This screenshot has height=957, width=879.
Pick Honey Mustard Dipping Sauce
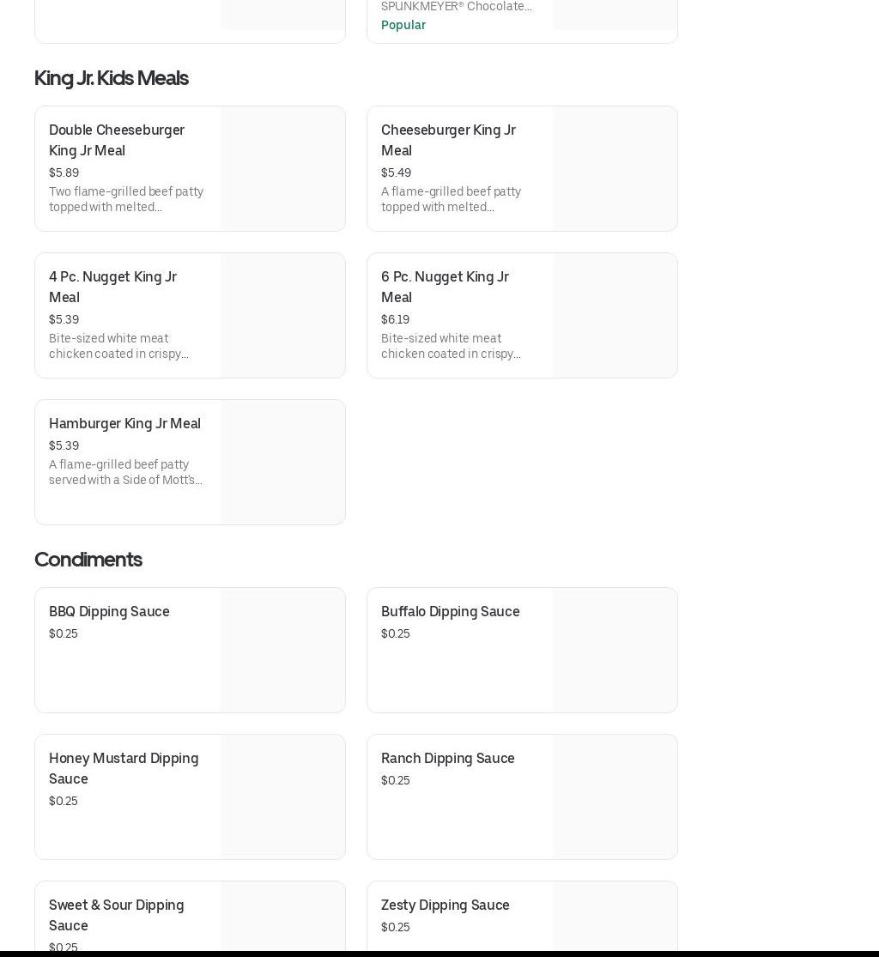click(124, 768)
